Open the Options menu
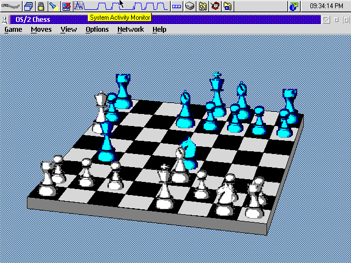 [97, 30]
